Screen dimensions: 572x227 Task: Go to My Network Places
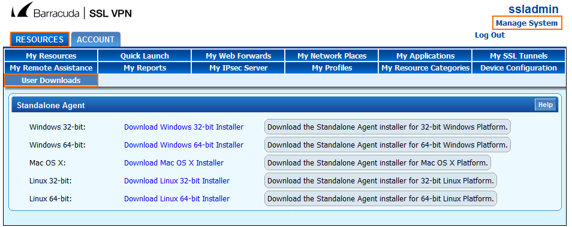click(x=332, y=56)
